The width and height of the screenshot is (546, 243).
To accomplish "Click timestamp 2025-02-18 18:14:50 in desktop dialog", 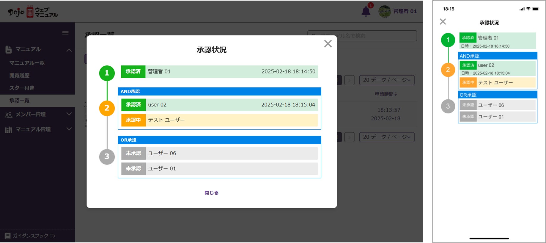I will tap(288, 72).
